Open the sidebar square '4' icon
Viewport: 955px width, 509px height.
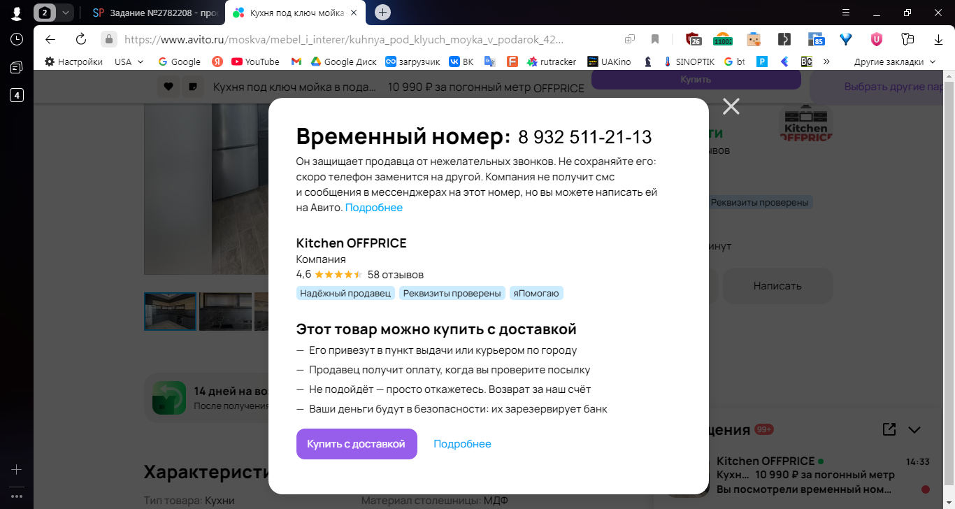[x=17, y=96]
